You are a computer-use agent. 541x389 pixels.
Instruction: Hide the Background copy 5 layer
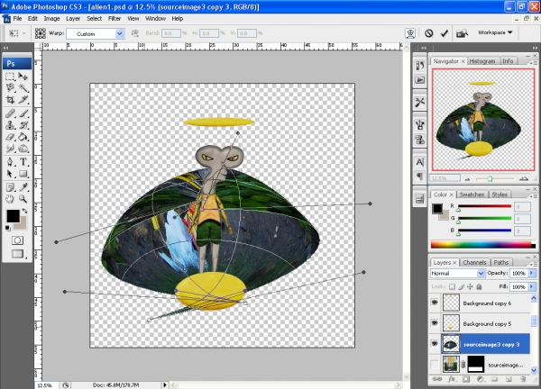(x=435, y=323)
